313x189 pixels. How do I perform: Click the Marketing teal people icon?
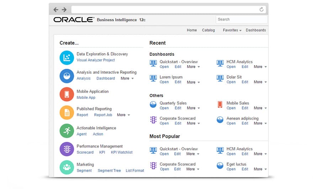point(67,167)
